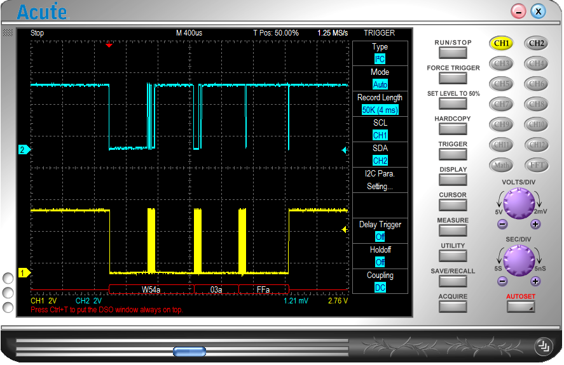The width and height of the screenshot is (564, 365).
Task: Click the HARDCOPY button
Action: coord(453,129)
